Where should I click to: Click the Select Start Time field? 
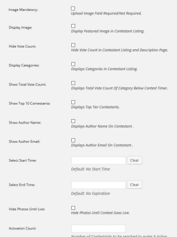98,160
